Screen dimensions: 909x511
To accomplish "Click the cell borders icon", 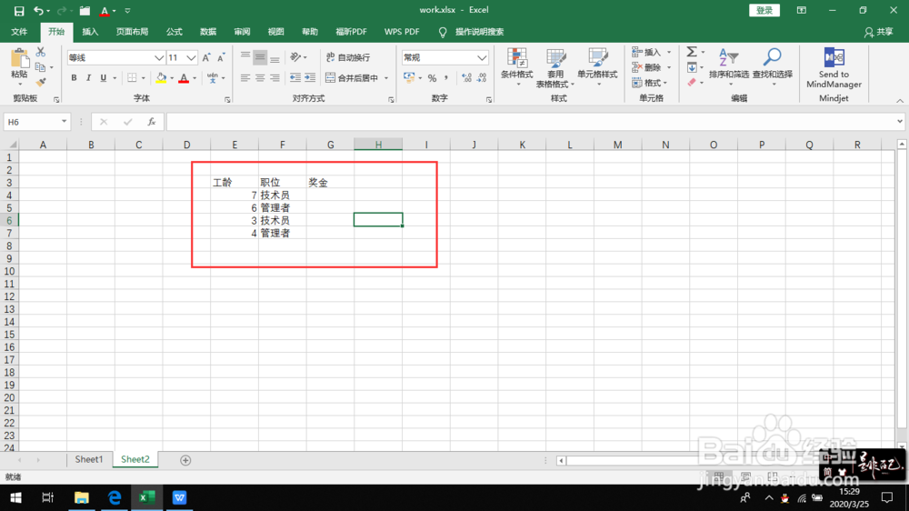I will click(x=132, y=77).
